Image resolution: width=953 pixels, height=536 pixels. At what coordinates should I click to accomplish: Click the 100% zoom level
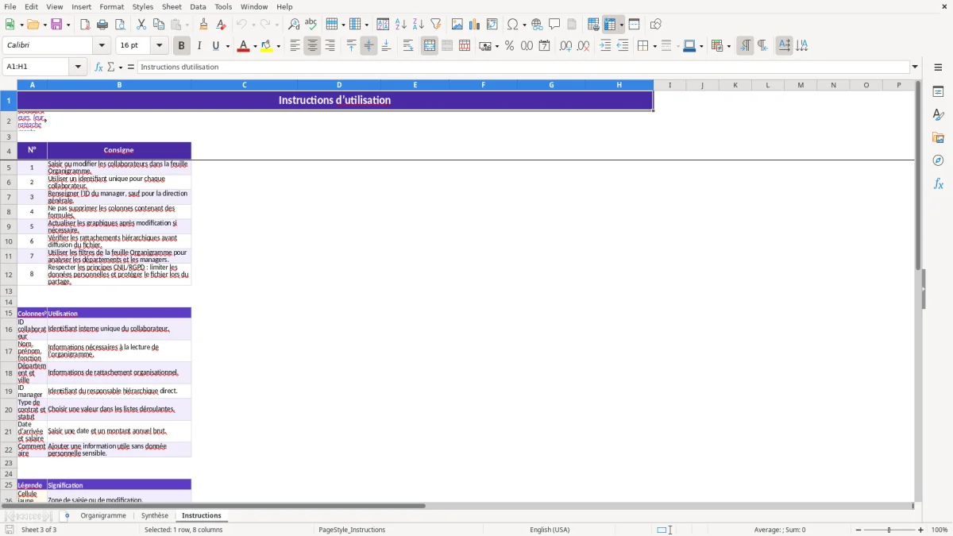pos(939,530)
